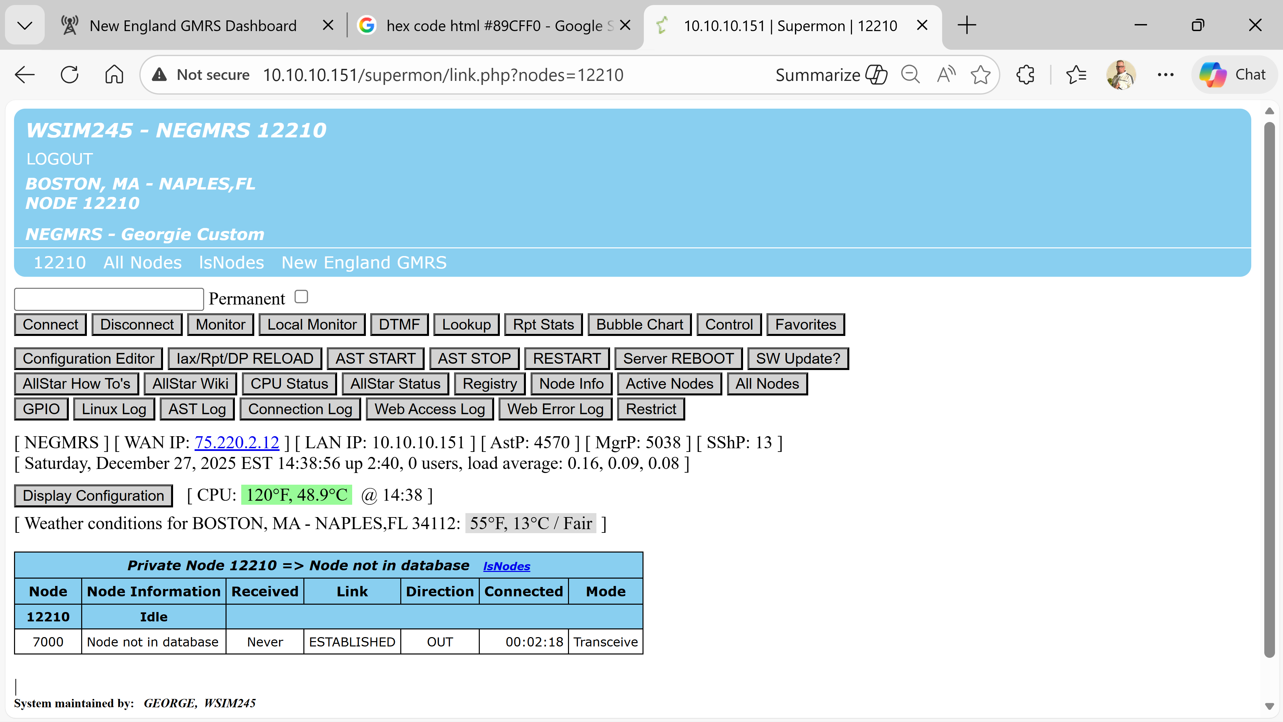Expand the tab search chevron

[x=24, y=25]
